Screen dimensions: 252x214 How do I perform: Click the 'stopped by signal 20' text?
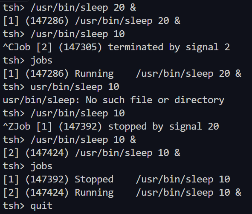pyautogui.click(x=163, y=126)
